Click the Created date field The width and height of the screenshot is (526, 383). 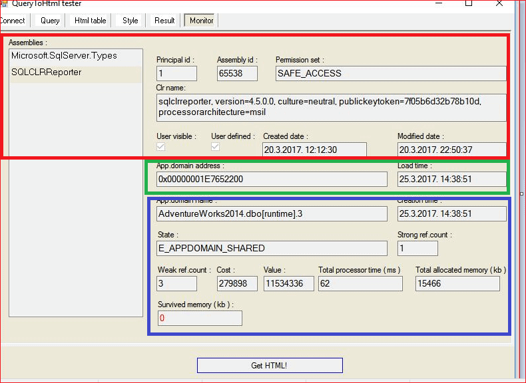(314, 150)
